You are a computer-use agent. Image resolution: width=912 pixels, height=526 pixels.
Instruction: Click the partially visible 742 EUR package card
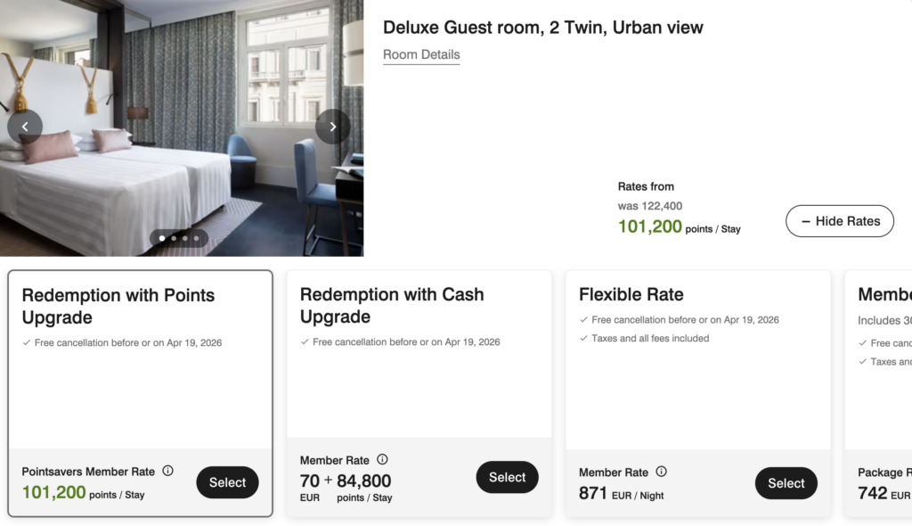pos(882,392)
